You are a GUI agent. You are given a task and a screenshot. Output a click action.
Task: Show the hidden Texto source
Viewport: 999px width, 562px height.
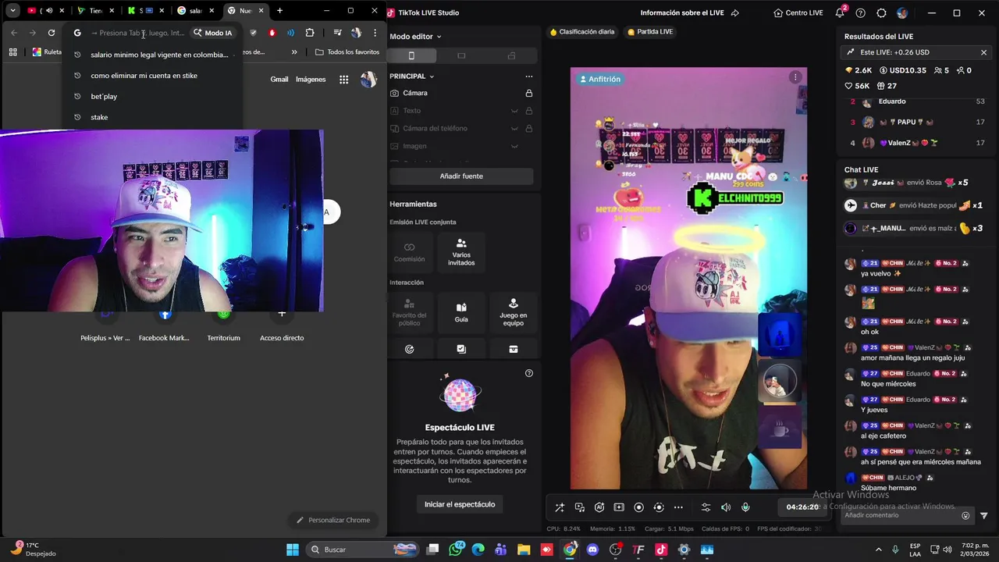(x=514, y=111)
